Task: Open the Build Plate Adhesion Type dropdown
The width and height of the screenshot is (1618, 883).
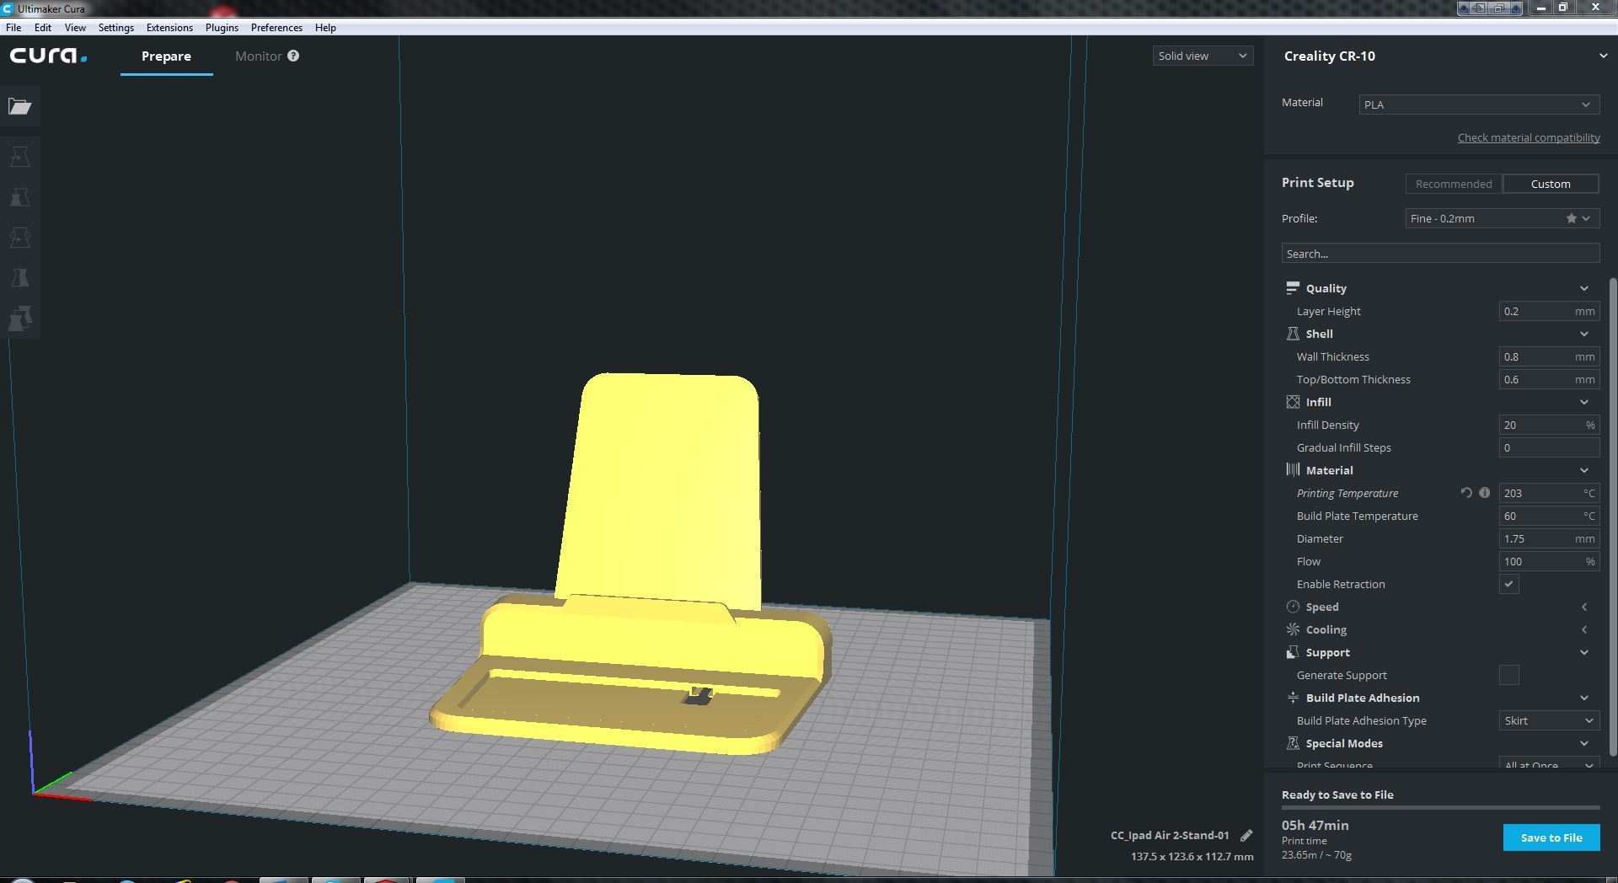Action: [x=1549, y=720]
